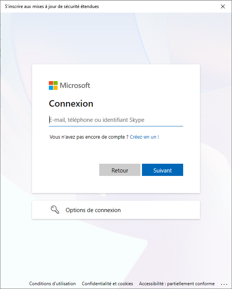Screen dimensions: 232x289
Task: Close the security updates enrollment window
Action: (223, 6)
